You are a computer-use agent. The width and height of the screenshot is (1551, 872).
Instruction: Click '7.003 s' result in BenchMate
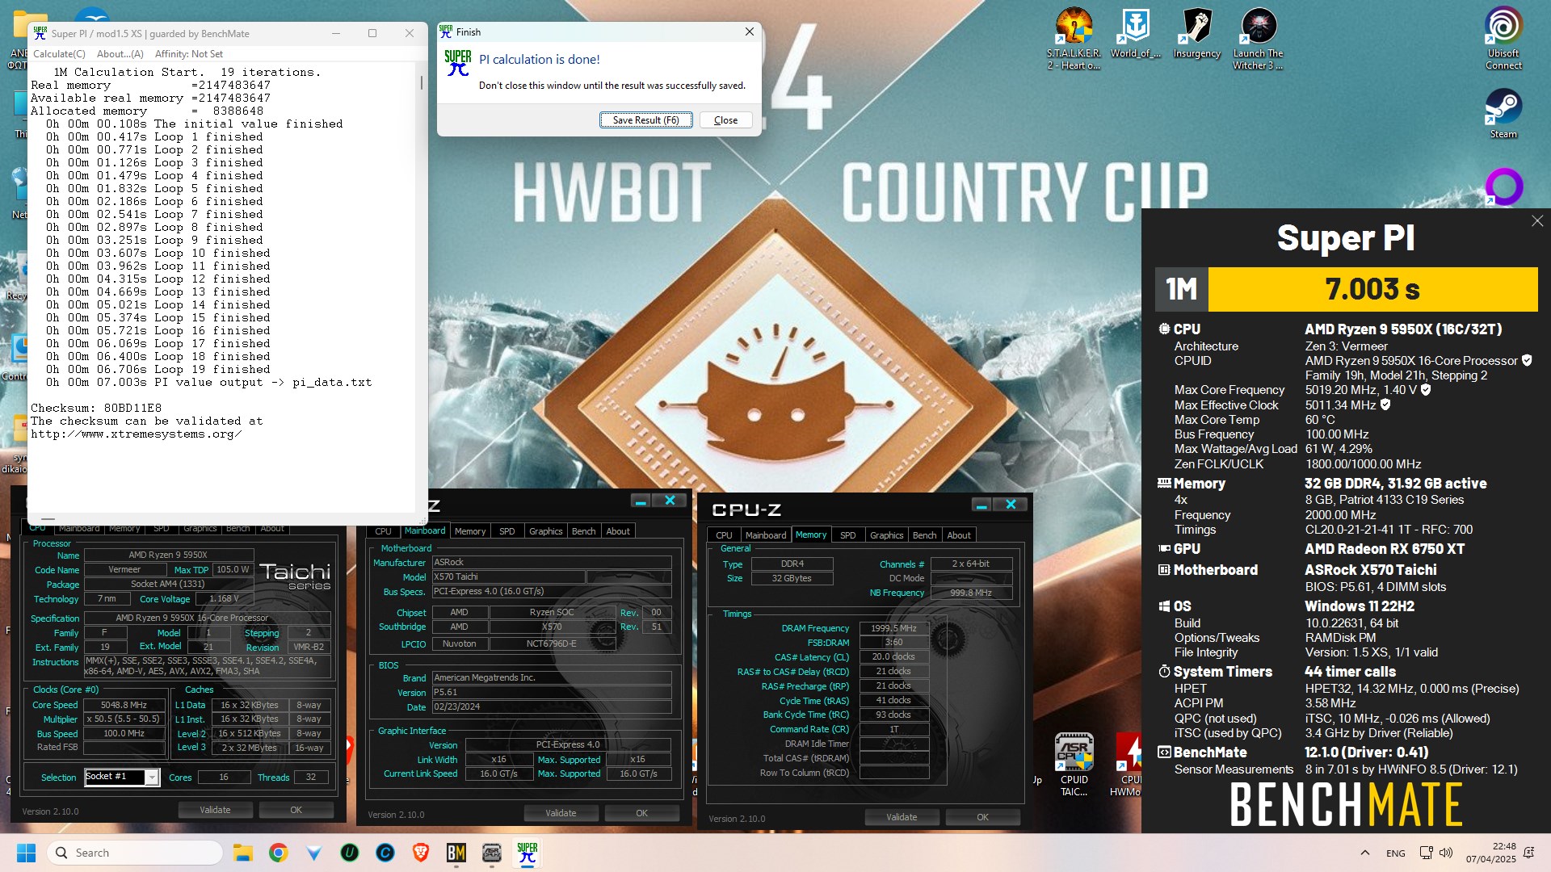(x=1372, y=289)
